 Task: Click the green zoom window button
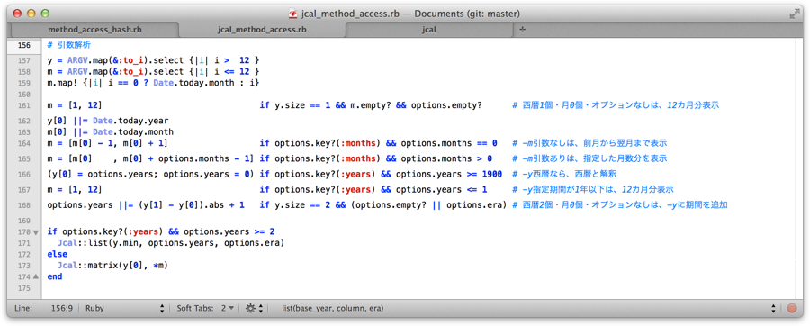45,13
